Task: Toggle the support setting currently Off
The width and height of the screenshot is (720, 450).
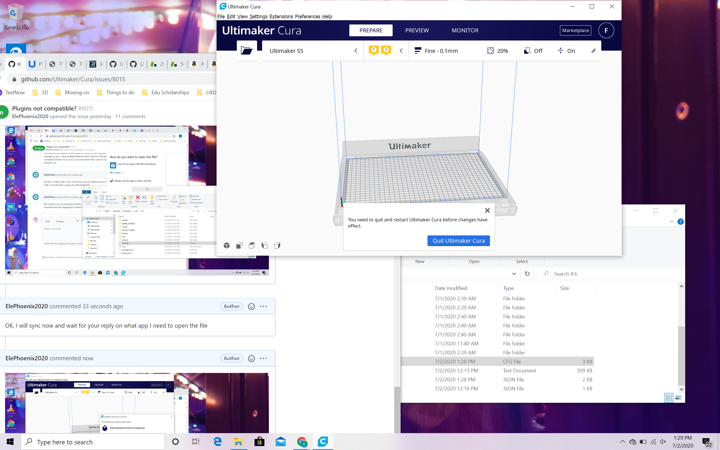Action: 534,51
